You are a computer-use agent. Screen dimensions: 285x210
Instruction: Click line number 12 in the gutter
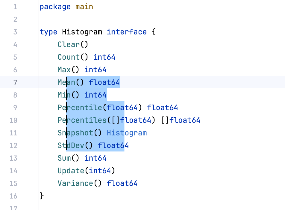tap(13, 145)
